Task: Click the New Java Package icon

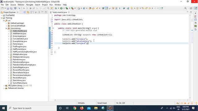Action: pos(79,8)
